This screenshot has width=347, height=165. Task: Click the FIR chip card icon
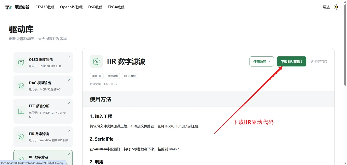pyautogui.click(x=21, y=137)
